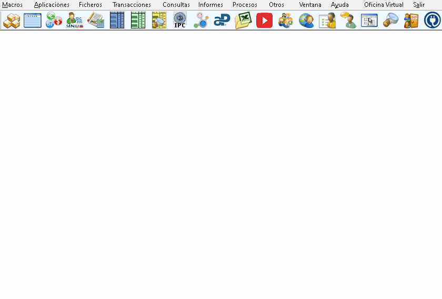Click the SENIAT tax icon
442x299 pixels.
pos(75,21)
